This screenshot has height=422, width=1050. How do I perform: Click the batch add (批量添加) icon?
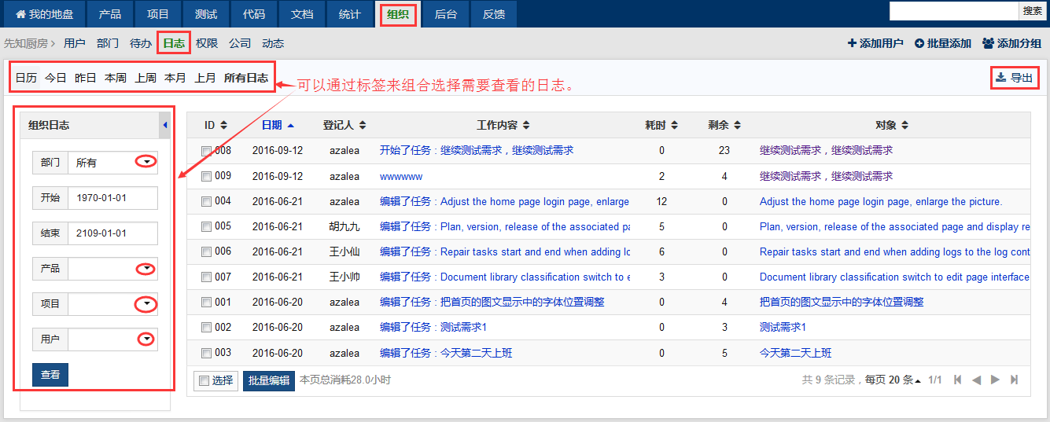click(x=919, y=43)
